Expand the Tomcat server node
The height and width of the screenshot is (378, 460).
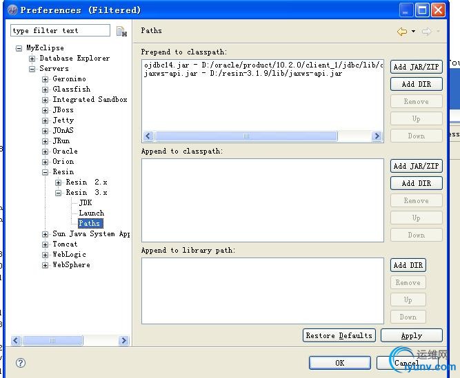coord(46,244)
